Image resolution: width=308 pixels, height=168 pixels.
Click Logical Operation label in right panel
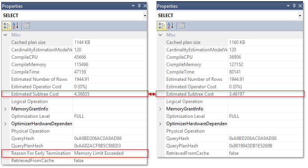coord(184,101)
